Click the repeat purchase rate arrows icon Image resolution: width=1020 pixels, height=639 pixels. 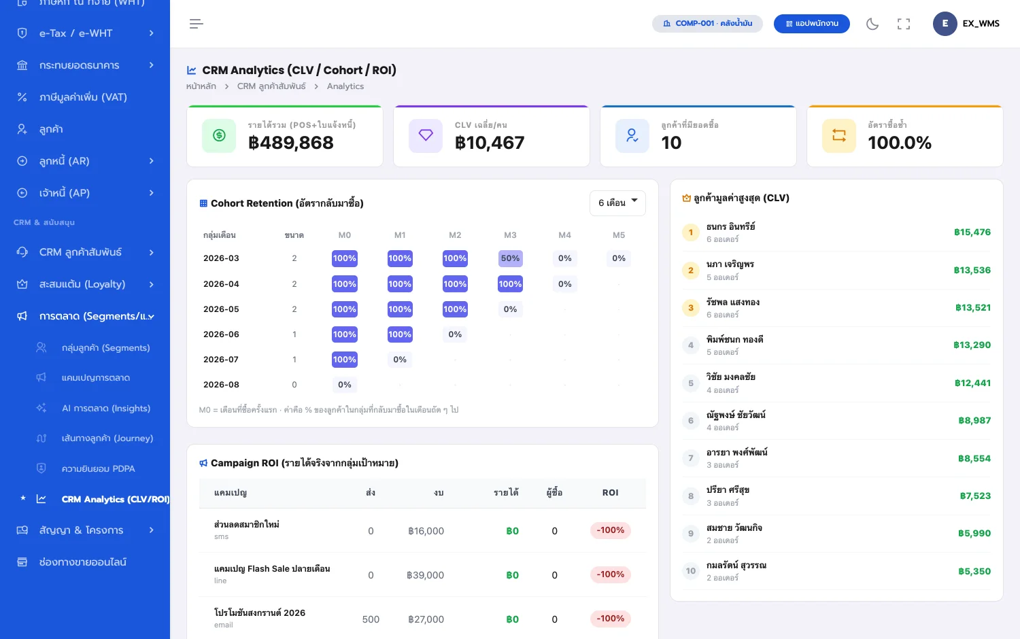[839, 135]
